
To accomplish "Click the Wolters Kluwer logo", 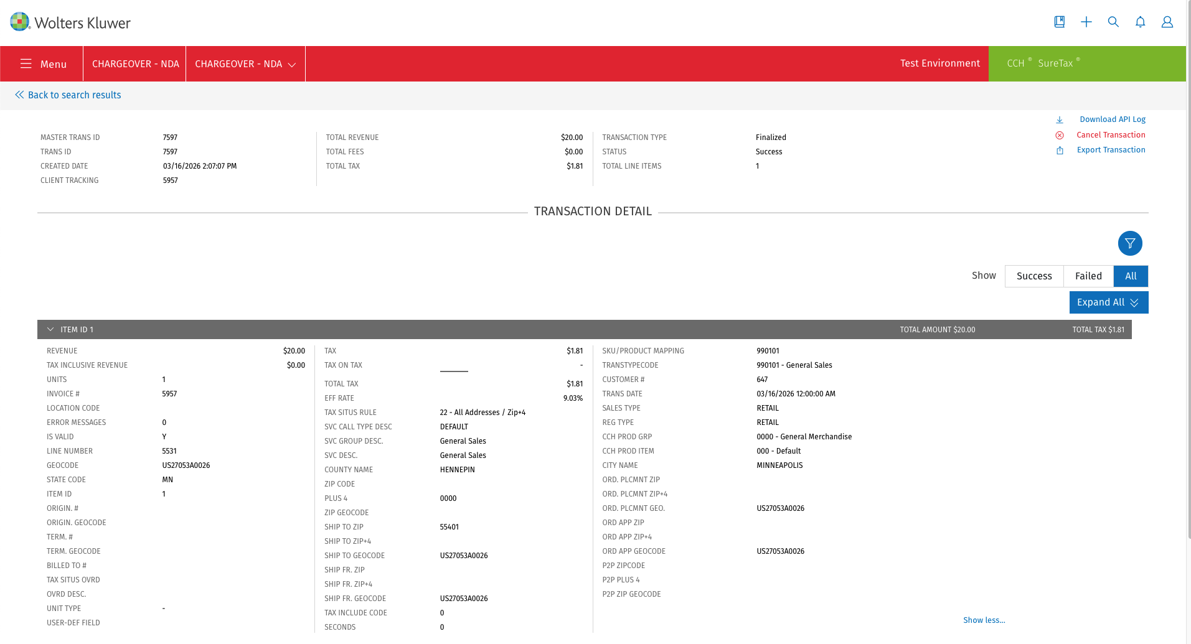I will click(x=70, y=22).
